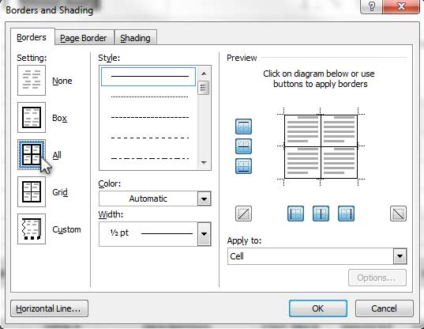Toggle the top border button

point(243,127)
